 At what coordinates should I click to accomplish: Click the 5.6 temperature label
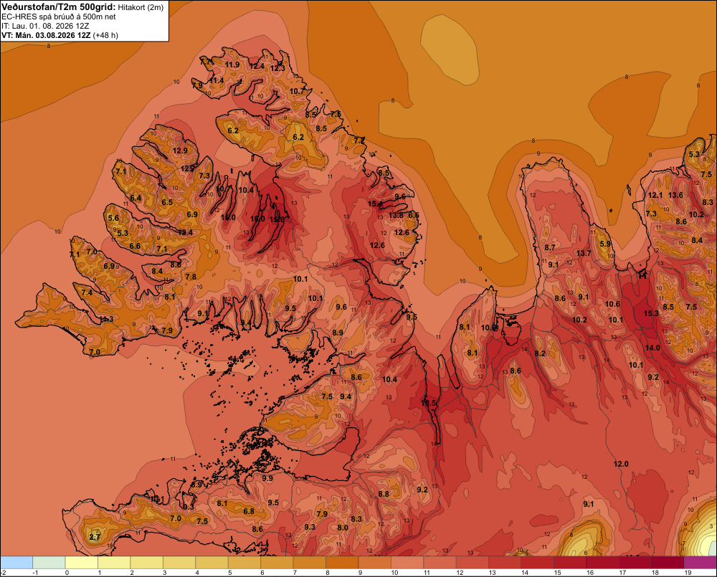113,218
